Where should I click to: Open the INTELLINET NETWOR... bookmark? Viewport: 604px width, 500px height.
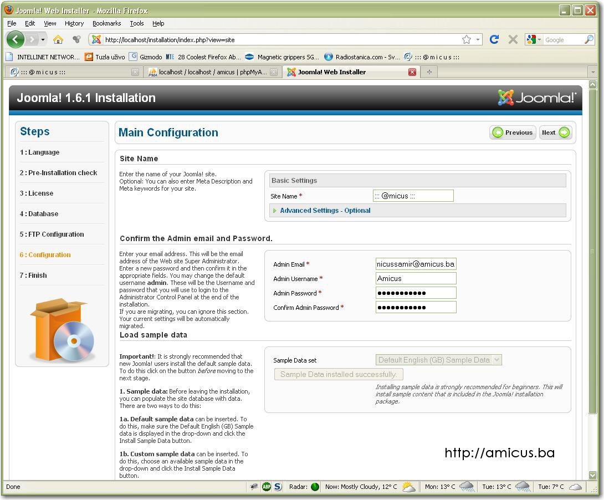coord(43,57)
